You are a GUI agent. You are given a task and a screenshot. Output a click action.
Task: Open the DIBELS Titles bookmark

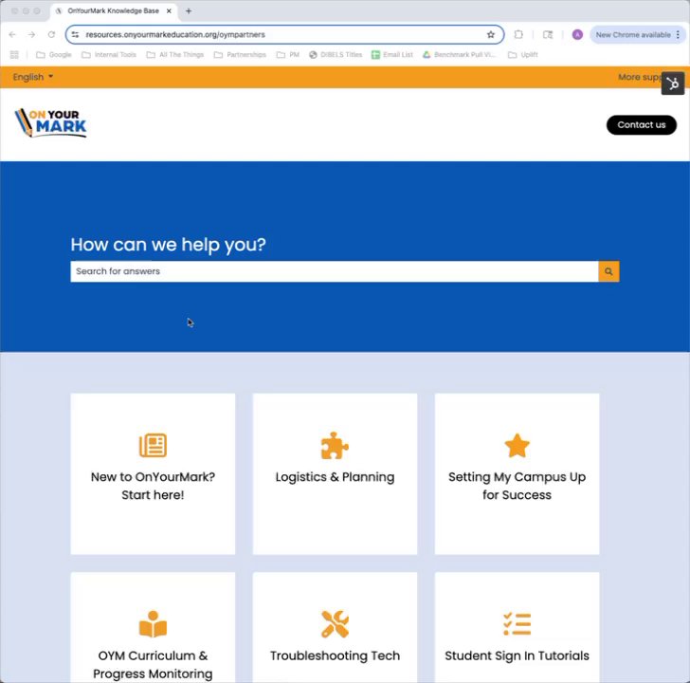[x=336, y=55]
